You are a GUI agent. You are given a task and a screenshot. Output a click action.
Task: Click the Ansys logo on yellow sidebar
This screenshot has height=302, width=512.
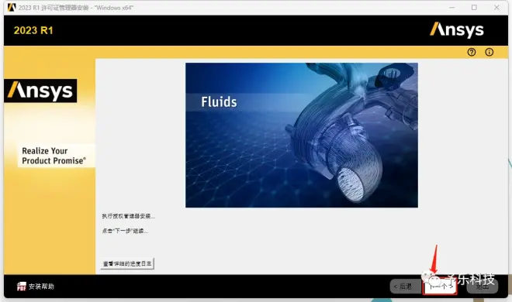tap(40, 91)
